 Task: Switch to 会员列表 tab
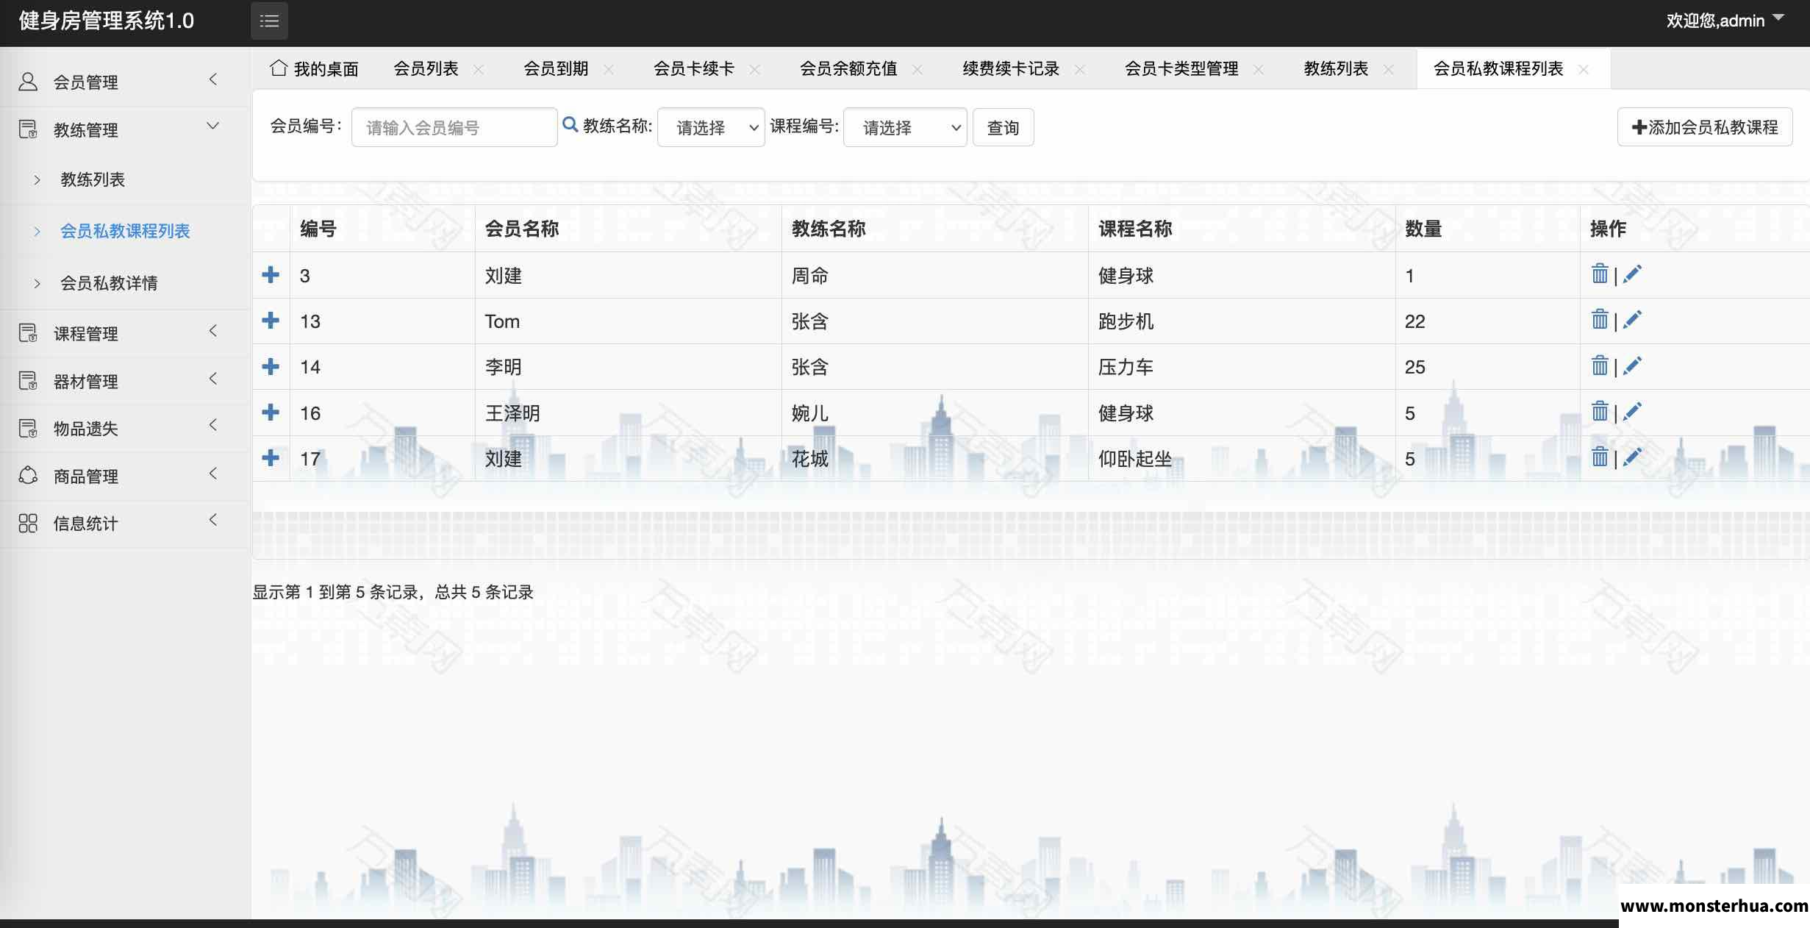[x=426, y=68]
